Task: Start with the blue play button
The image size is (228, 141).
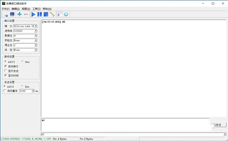Action: coord(33,14)
